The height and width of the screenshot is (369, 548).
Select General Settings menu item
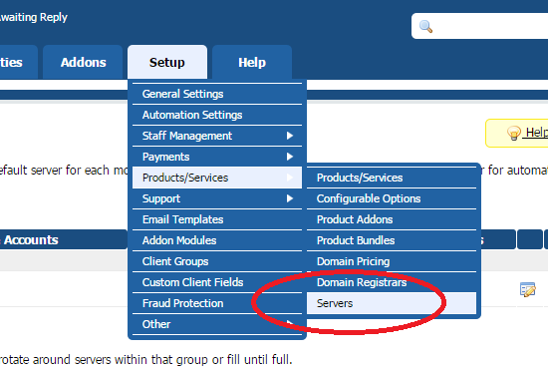tap(217, 94)
